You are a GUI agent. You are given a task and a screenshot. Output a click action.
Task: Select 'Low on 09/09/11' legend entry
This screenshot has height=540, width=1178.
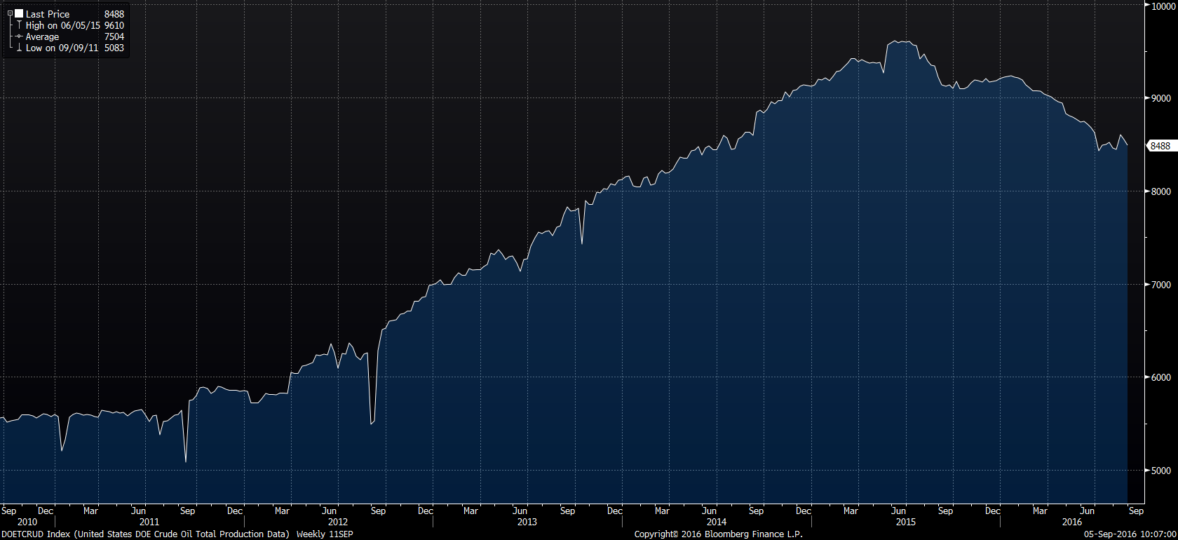coord(62,48)
